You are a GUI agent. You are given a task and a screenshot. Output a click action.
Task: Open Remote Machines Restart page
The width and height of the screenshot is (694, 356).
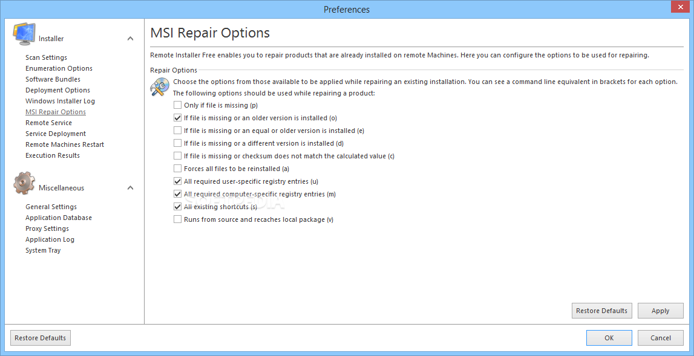pyautogui.click(x=65, y=144)
